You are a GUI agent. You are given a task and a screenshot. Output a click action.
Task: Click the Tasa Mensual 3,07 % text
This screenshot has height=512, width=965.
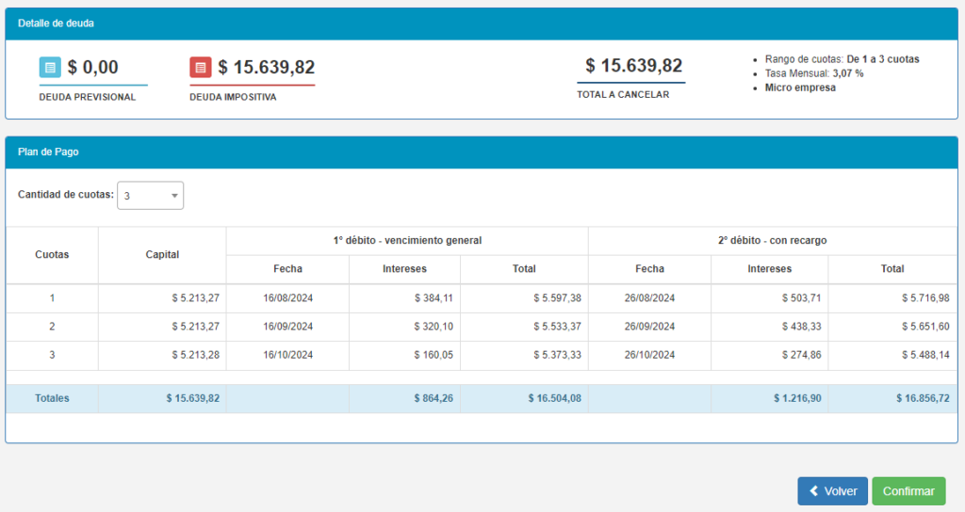click(813, 73)
